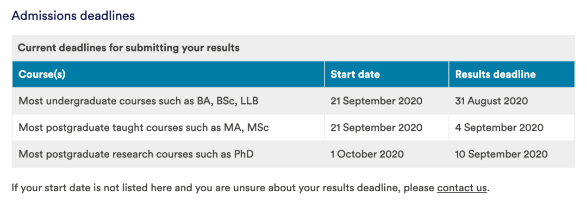Click undergraduate row's 21 September 2020 start date
The image size is (587, 201).
tap(376, 100)
